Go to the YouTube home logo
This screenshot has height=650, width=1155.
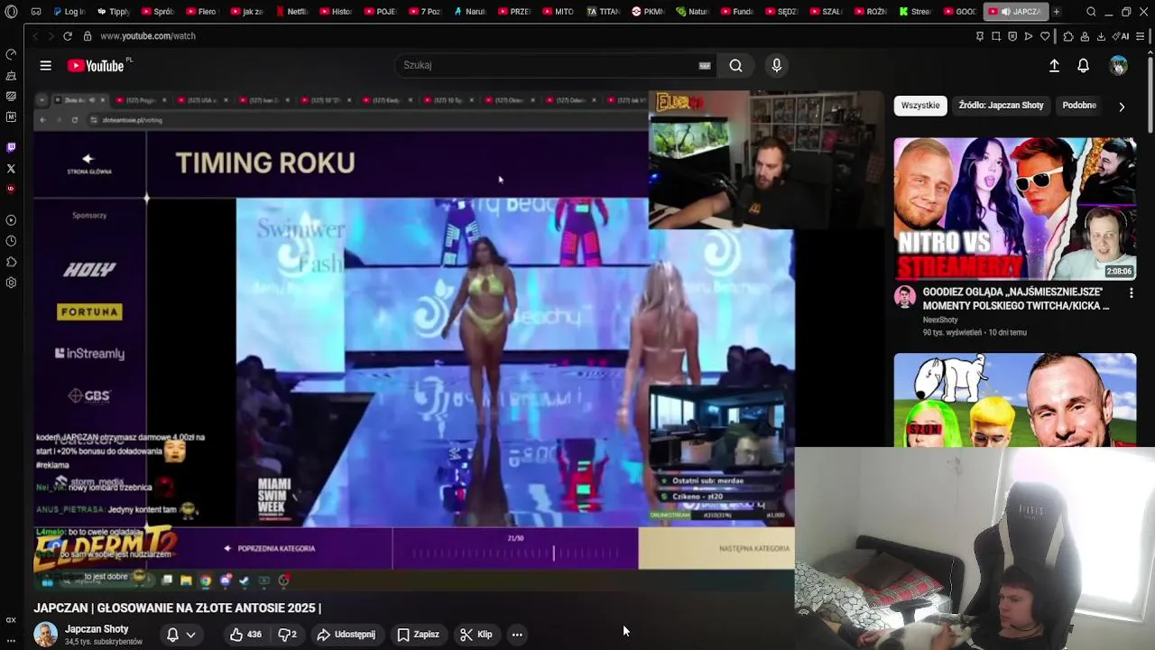[x=97, y=65]
